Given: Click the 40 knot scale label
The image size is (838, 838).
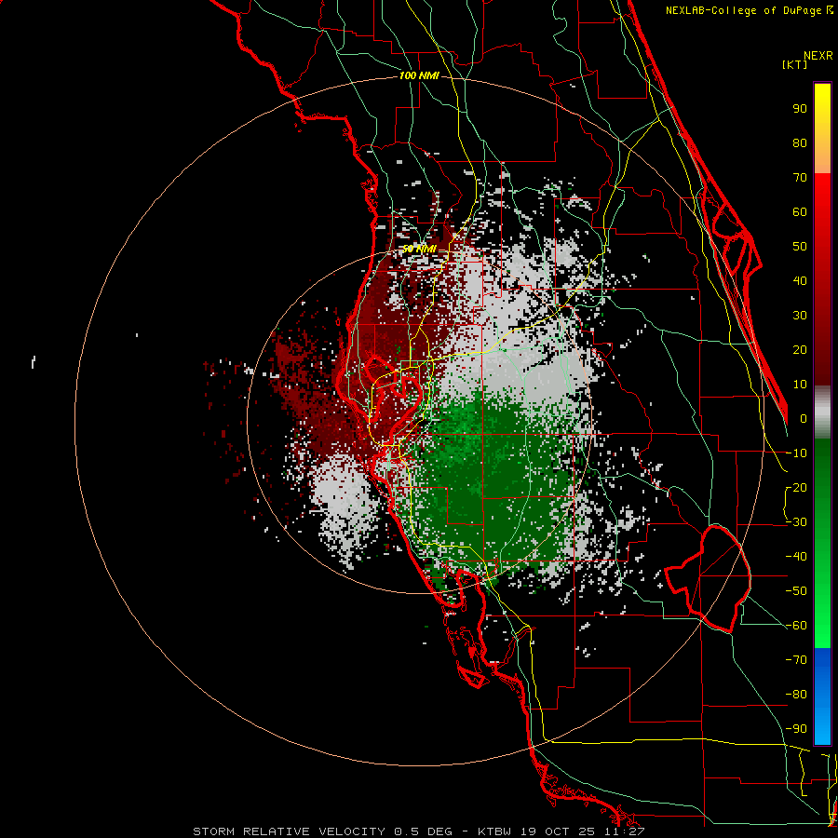Looking at the screenshot, I should [800, 280].
